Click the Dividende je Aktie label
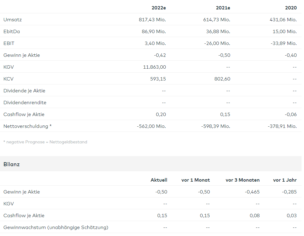The width and height of the screenshot is (304, 236). pos(24,91)
